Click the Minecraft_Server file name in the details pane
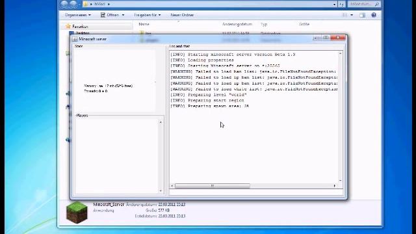 click(109, 205)
